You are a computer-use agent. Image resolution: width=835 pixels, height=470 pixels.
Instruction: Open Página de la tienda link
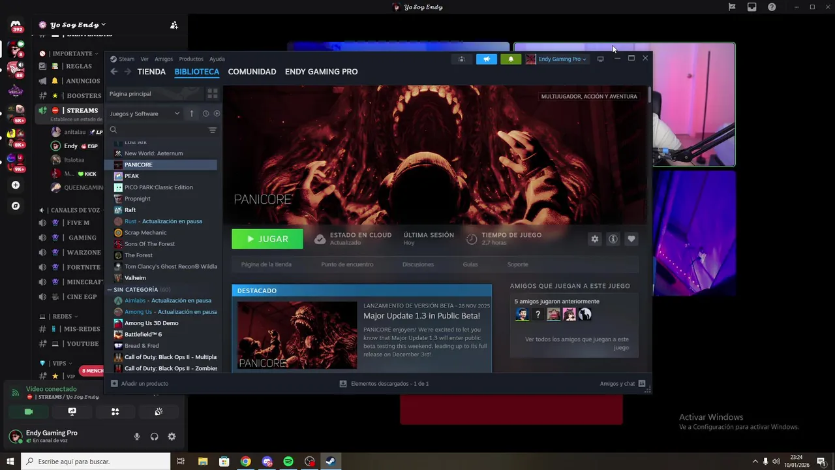click(266, 264)
